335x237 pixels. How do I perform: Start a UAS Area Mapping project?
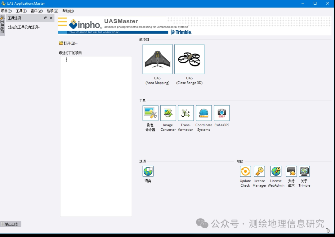pyautogui.click(x=158, y=59)
